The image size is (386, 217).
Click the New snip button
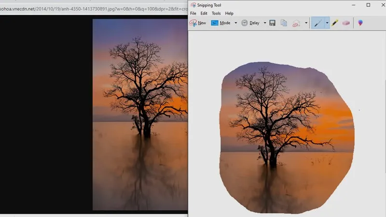coord(198,23)
